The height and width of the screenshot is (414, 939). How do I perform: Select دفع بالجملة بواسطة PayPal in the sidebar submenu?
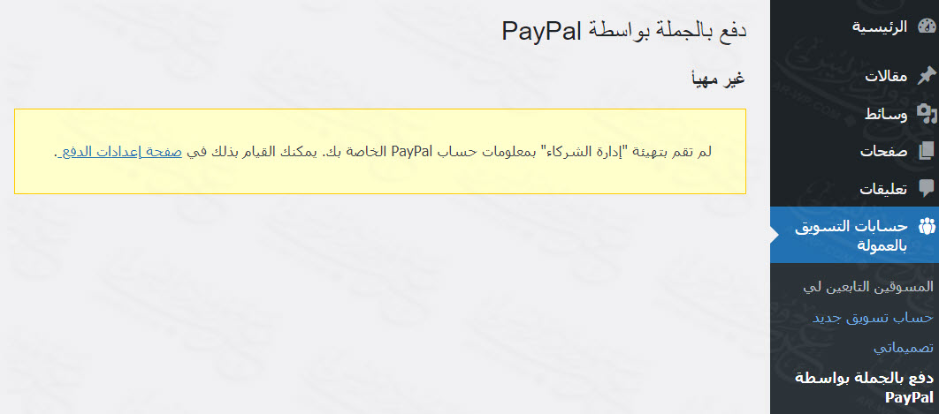pyautogui.click(x=864, y=388)
